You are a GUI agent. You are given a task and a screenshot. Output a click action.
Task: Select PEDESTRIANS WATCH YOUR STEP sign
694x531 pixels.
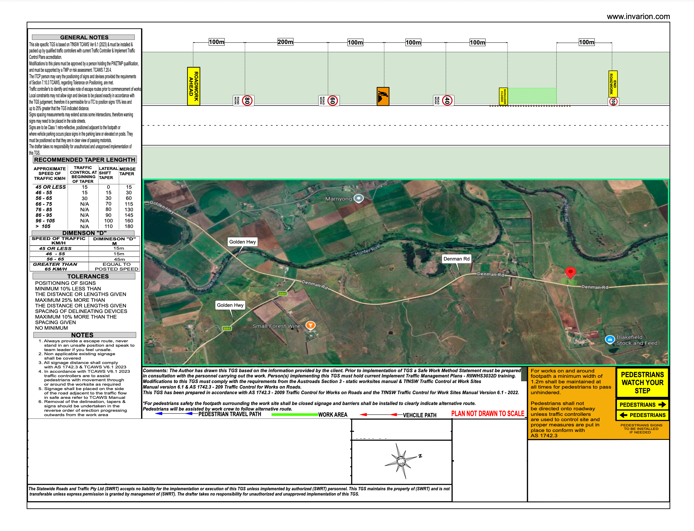click(x=642, y=382)
